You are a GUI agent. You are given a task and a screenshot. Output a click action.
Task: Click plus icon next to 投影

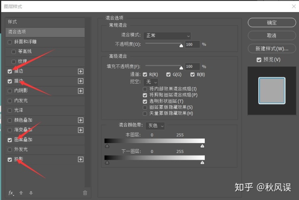(81, 159)
